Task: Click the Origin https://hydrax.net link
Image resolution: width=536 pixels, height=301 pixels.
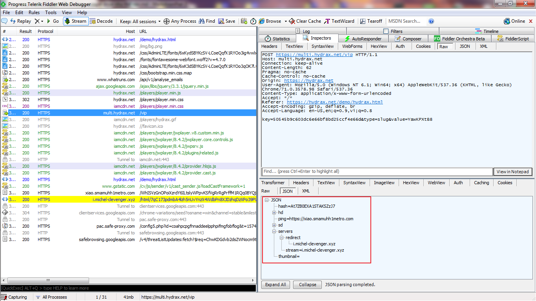Action: 309,80
